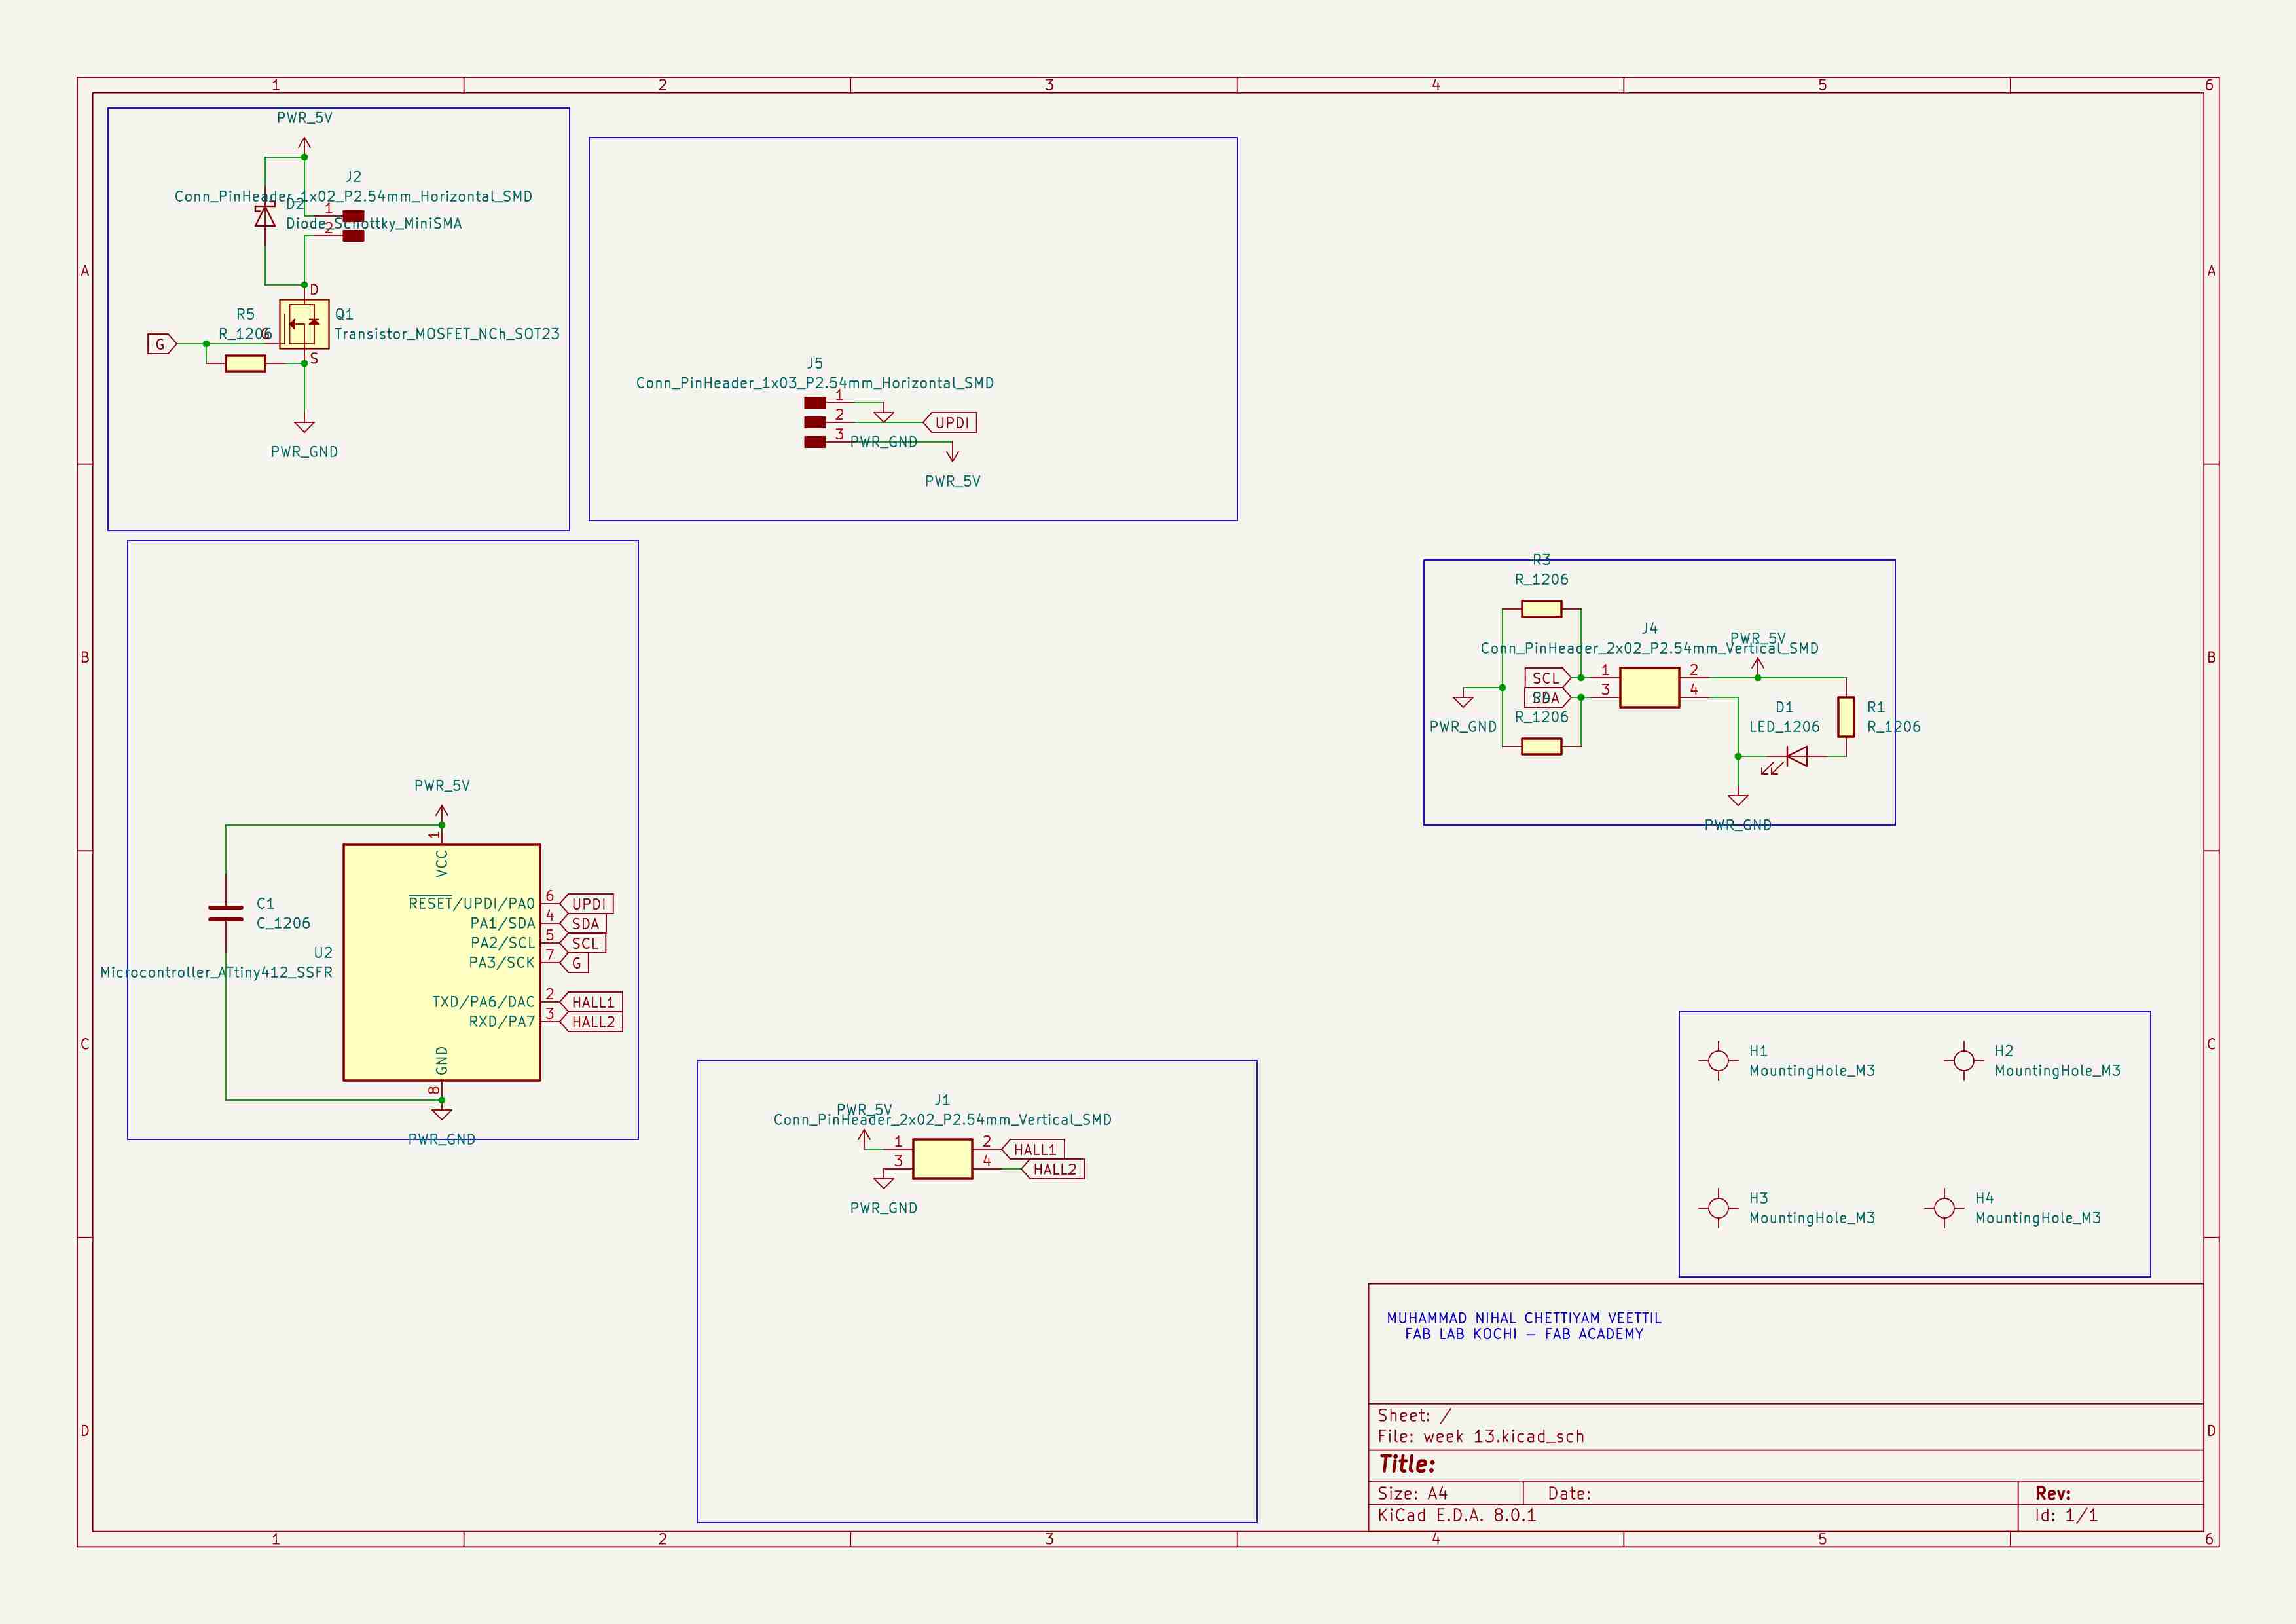Click the TXD/PA6/DAC pin name
This screenshot has height=1624, width=2296.
coord(484,1002)
